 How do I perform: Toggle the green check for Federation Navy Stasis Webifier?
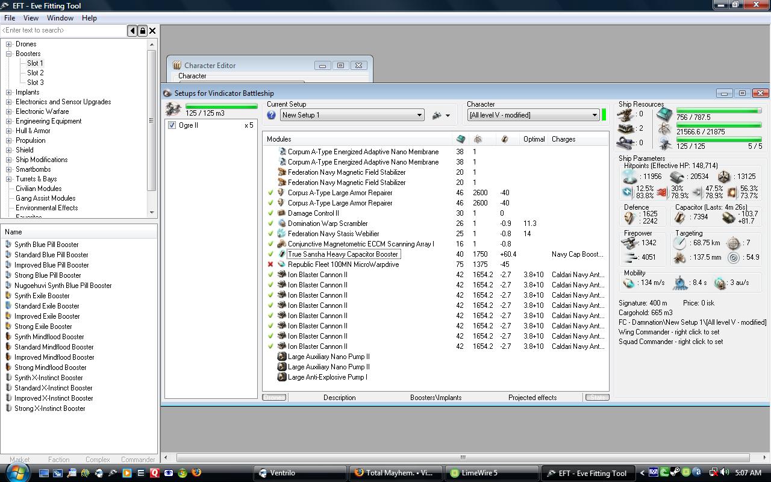(270, 234)
